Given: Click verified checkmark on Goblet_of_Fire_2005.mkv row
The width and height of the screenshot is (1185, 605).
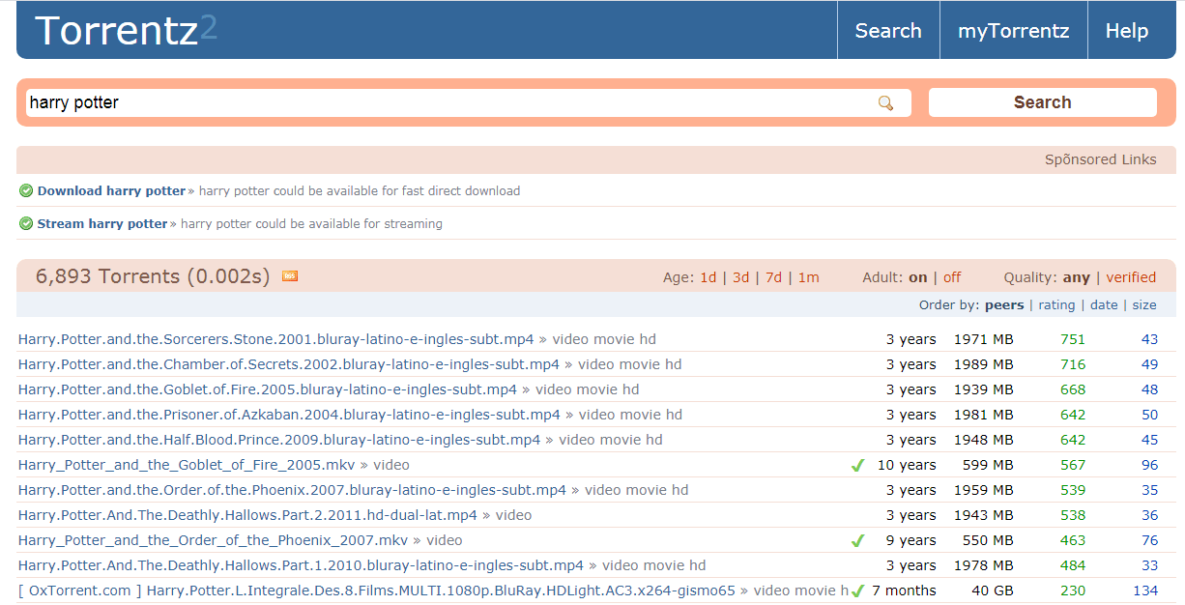Looking at the screenshot, I should (856, 466).
